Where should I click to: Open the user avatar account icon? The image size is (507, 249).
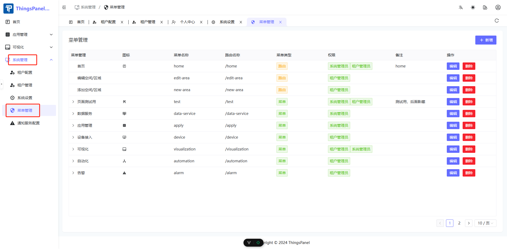coord(498,7)
